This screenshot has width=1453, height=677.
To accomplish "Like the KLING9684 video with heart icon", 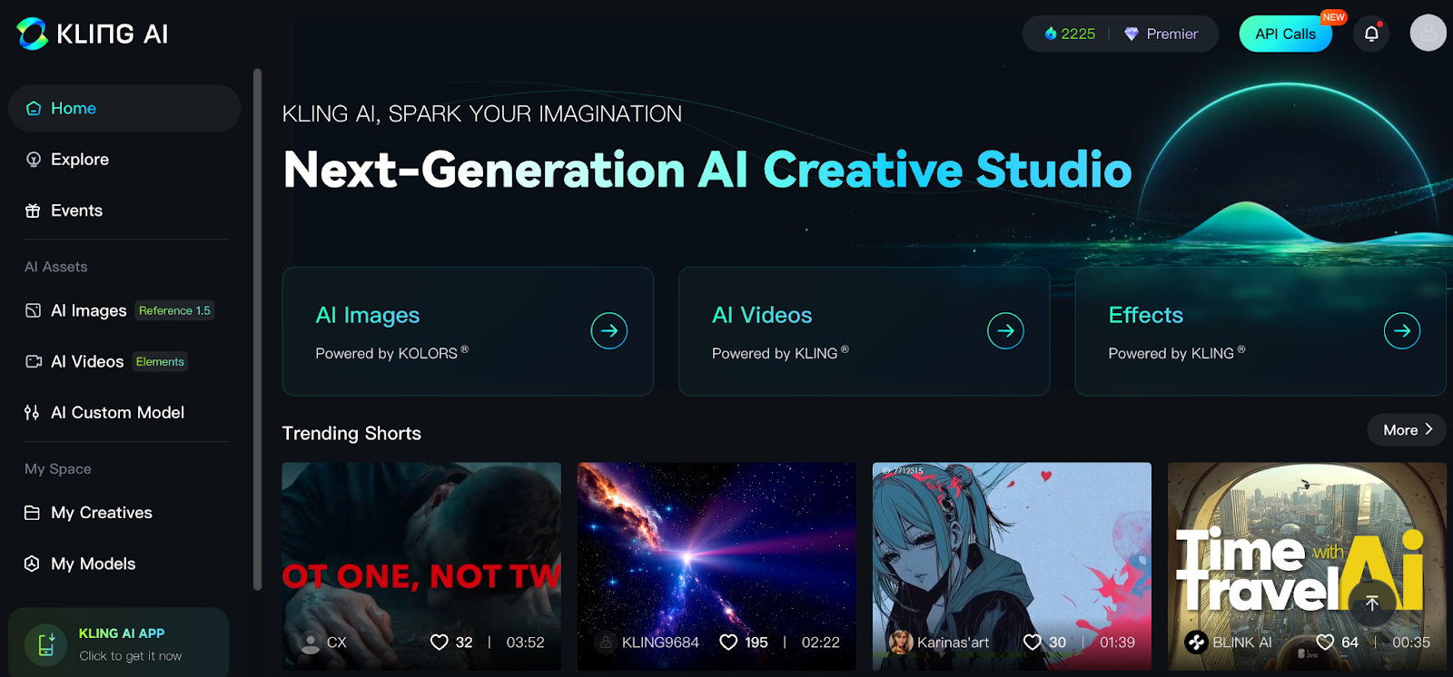I will tap(728, 643).
